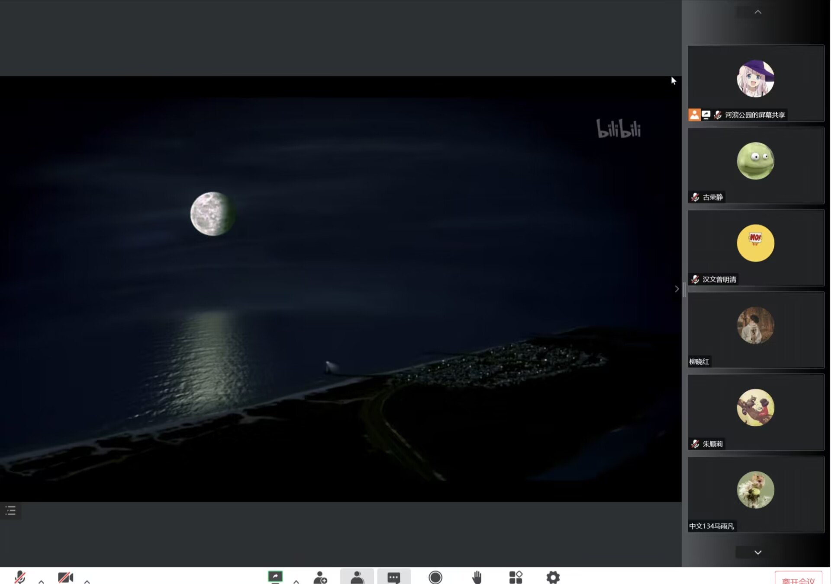Raise hand in the meeting
Screen dimensions: 831x584
tap(477, 578)
